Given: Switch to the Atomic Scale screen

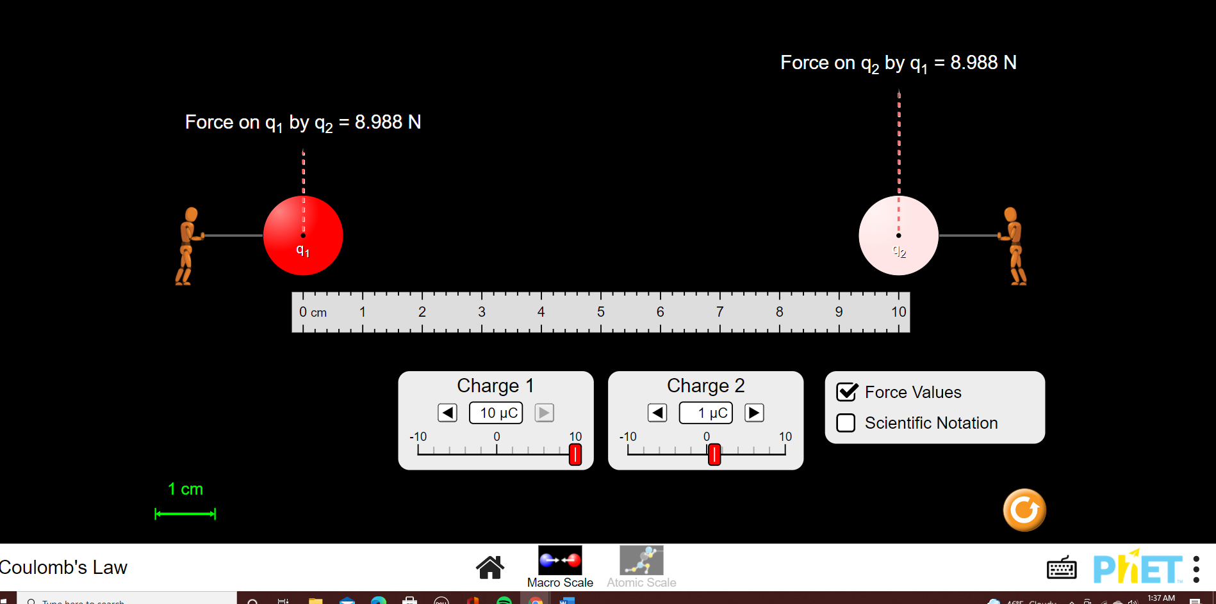Looking at the screenshot, I should (x=641, y=559).
